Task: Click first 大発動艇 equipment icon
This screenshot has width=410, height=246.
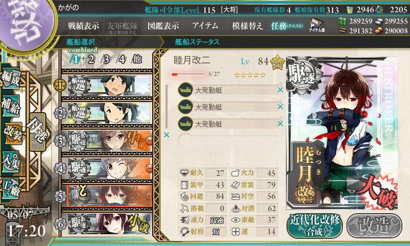Action: 186,90
